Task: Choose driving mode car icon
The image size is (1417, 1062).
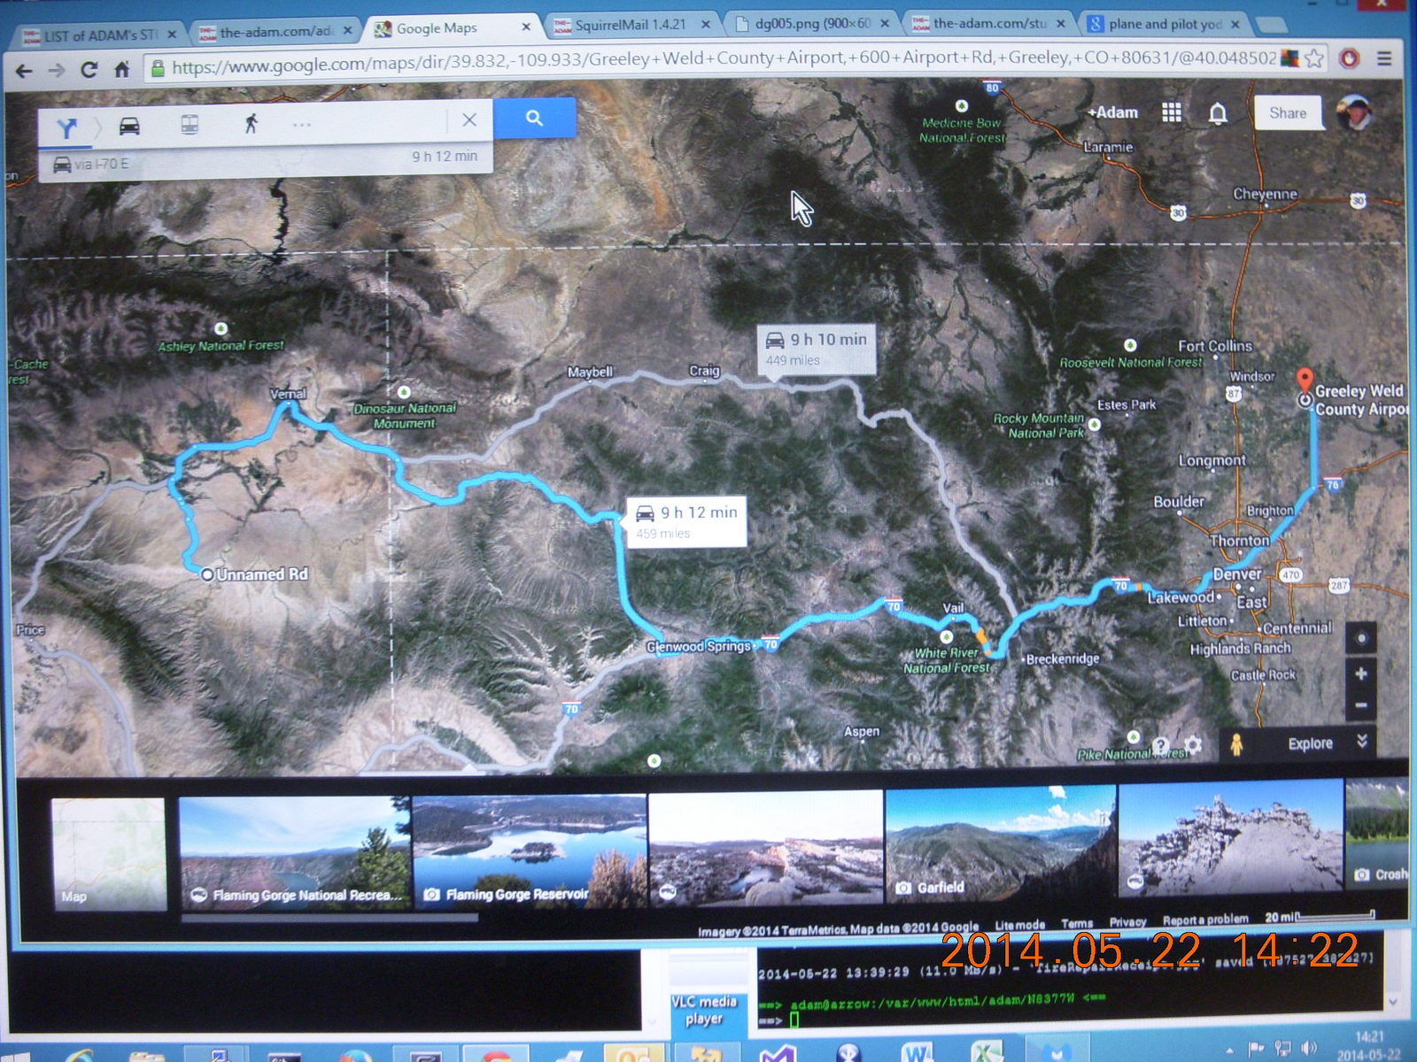Action: point(129,126)
